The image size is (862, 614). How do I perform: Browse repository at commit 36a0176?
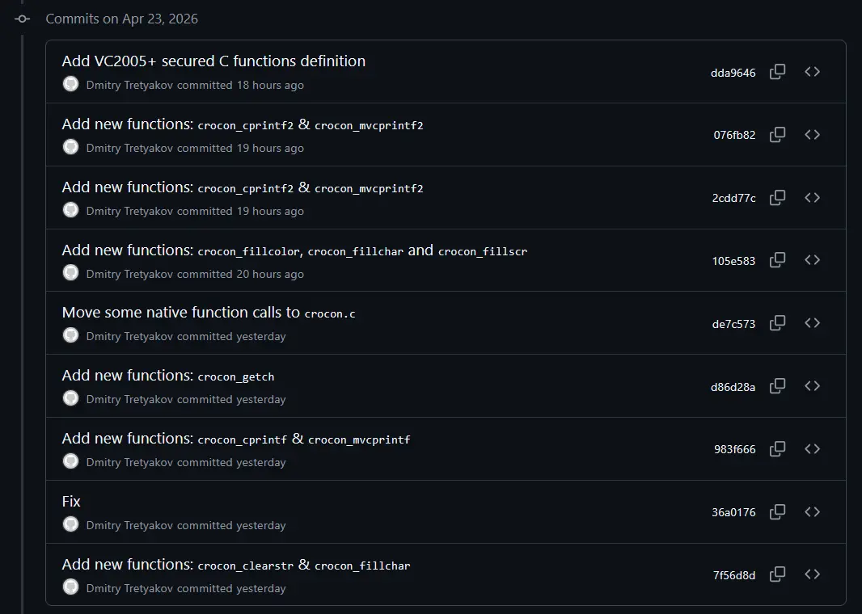pyautogui.click(x=812, y=512)
